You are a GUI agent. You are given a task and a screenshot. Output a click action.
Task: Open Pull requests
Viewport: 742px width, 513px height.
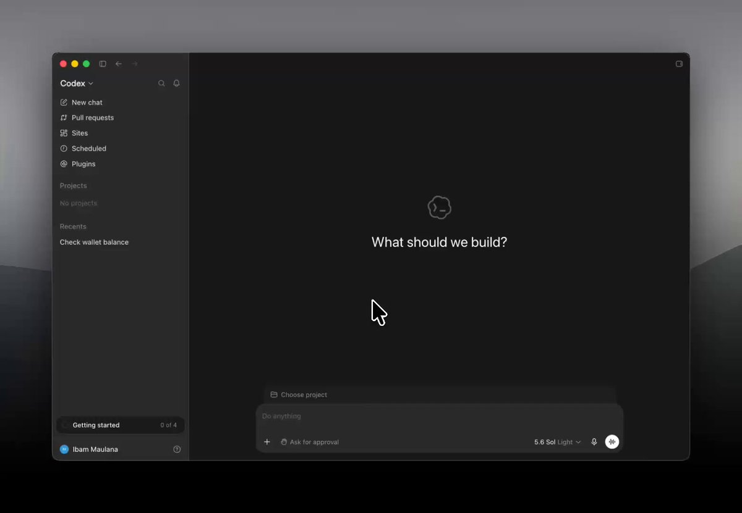click(120, 118)
